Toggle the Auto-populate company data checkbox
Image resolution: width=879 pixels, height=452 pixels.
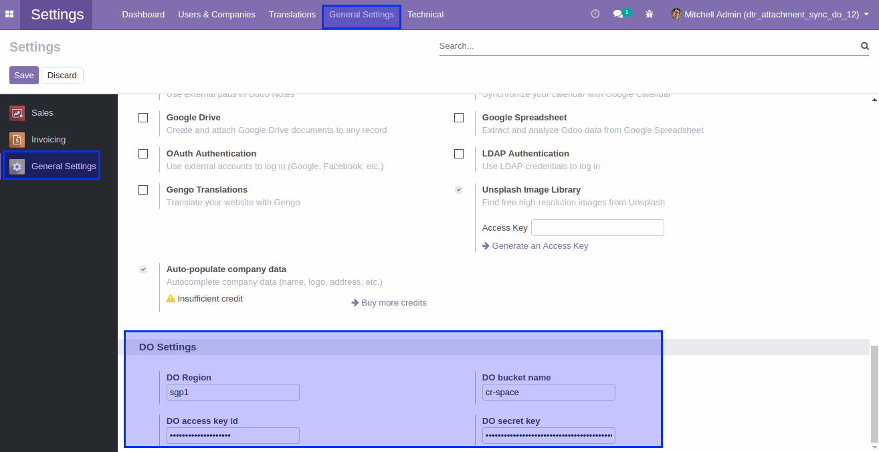[x=143, y=269]
